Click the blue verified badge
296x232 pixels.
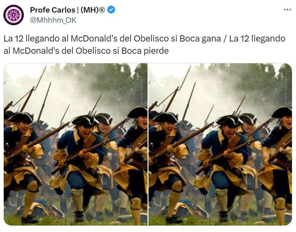[x=111, y=10]
